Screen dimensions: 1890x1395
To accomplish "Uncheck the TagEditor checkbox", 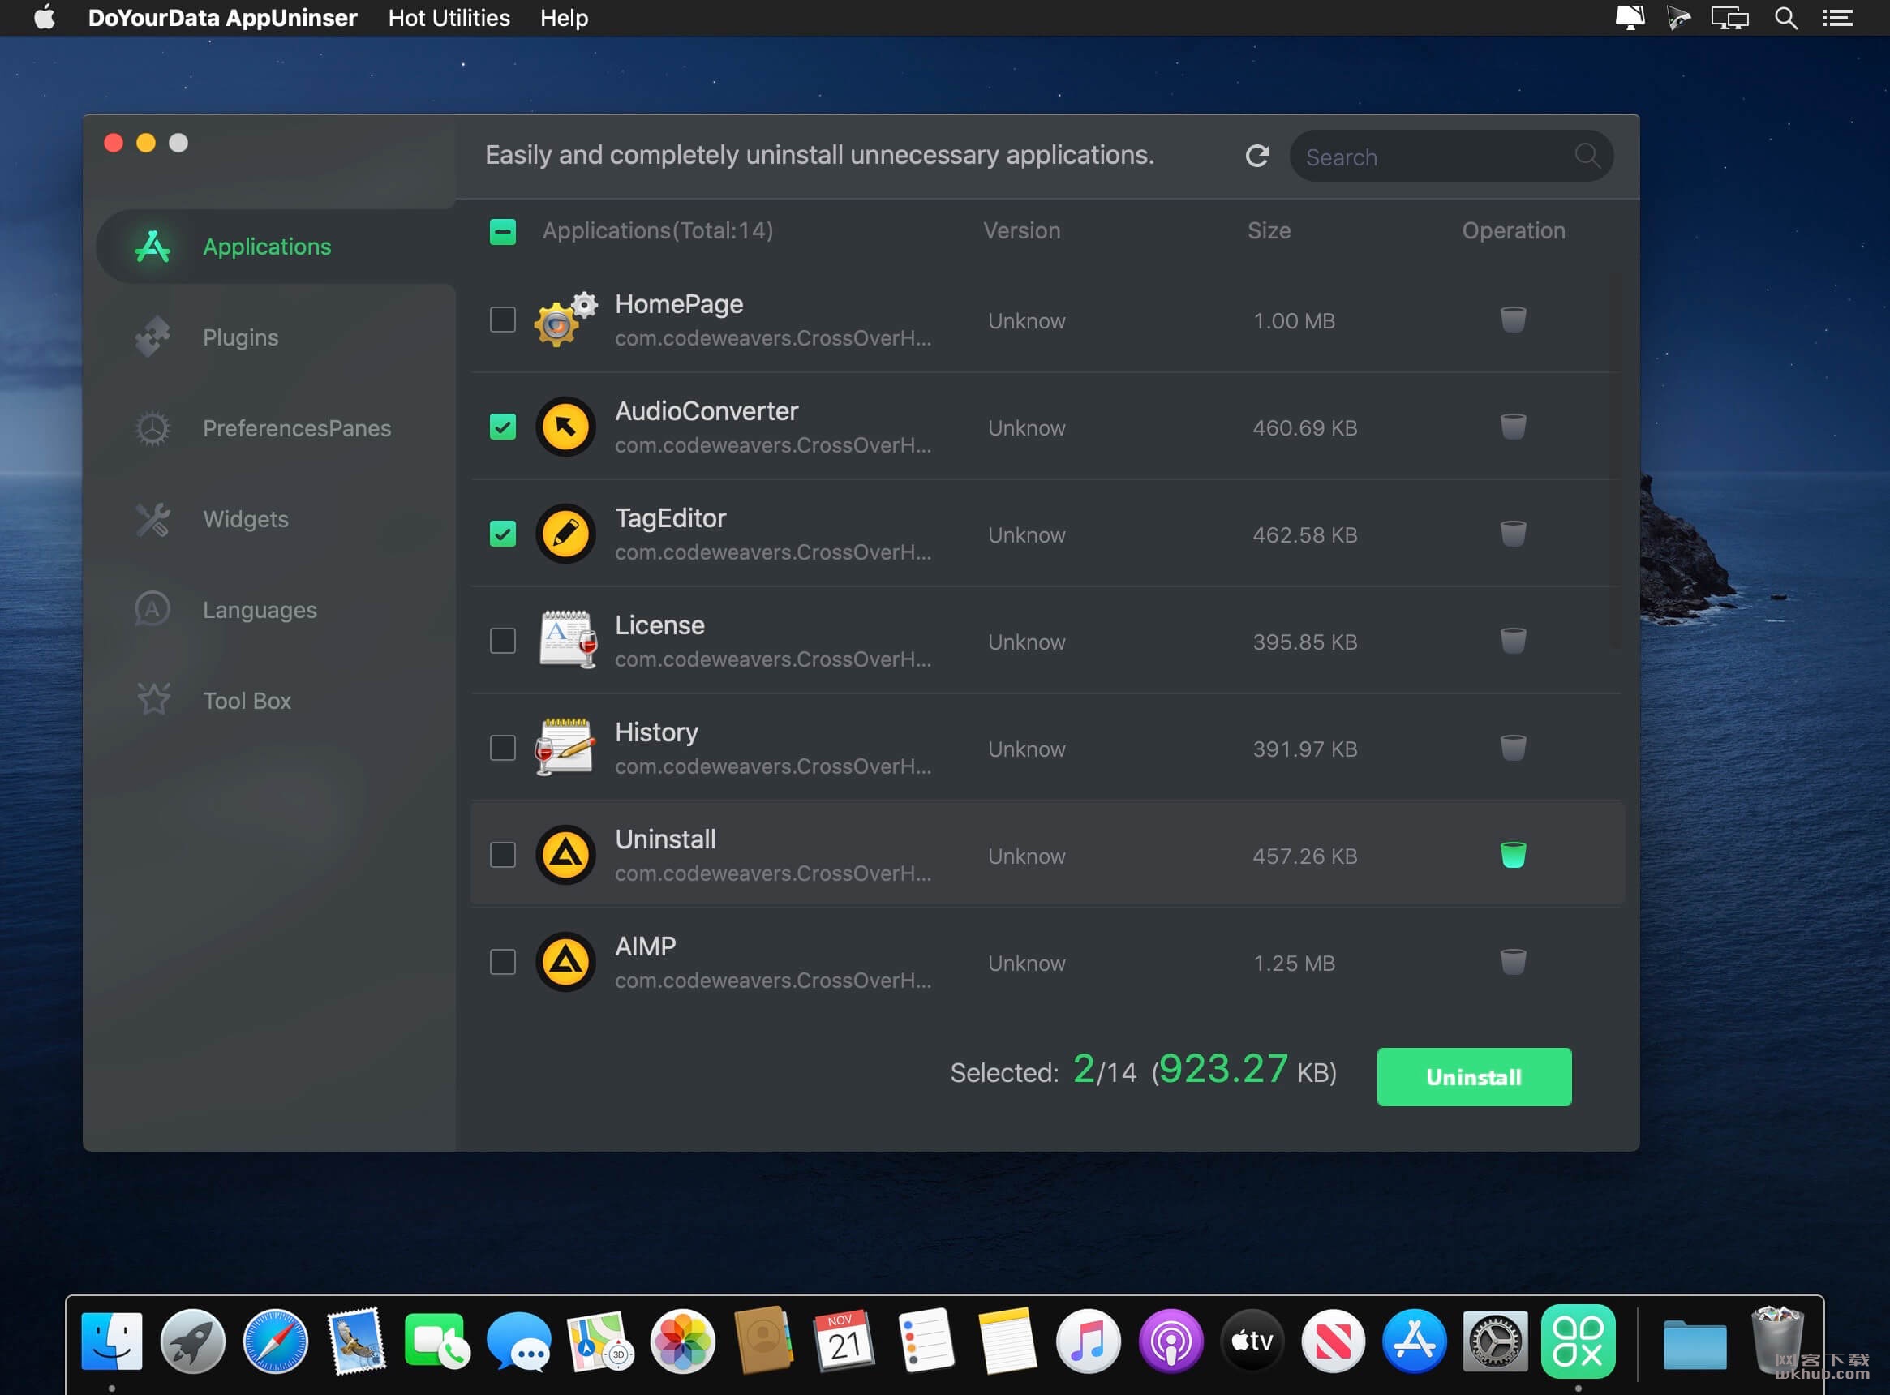I will tap(502, 534).
